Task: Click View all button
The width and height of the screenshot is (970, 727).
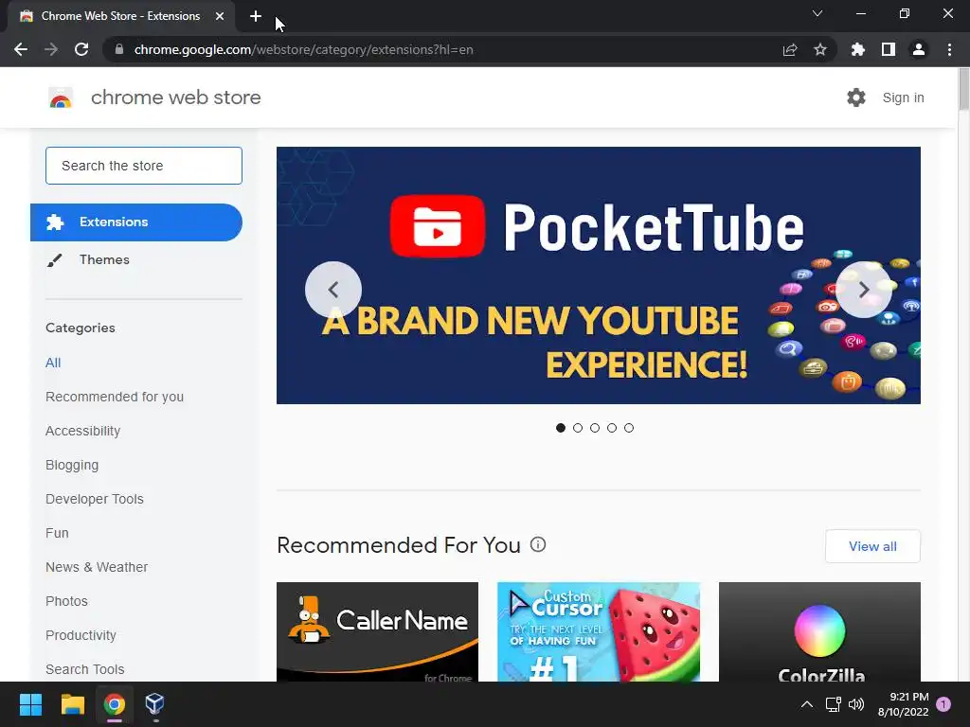Action: coord(872,546)
